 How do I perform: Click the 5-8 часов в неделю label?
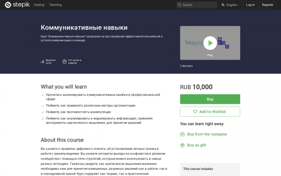click(x=74, y=61)
